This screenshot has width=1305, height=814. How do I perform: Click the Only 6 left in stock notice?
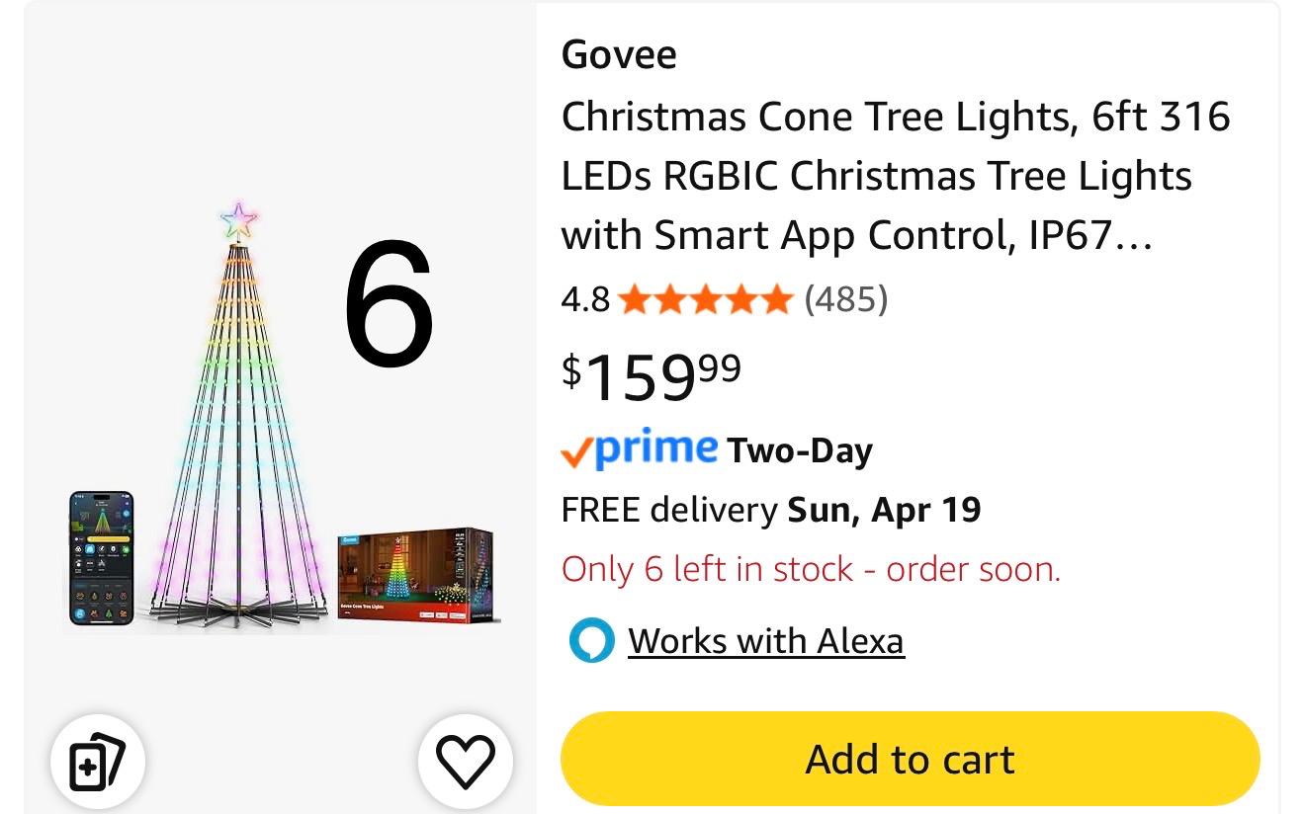pos(810,569)
